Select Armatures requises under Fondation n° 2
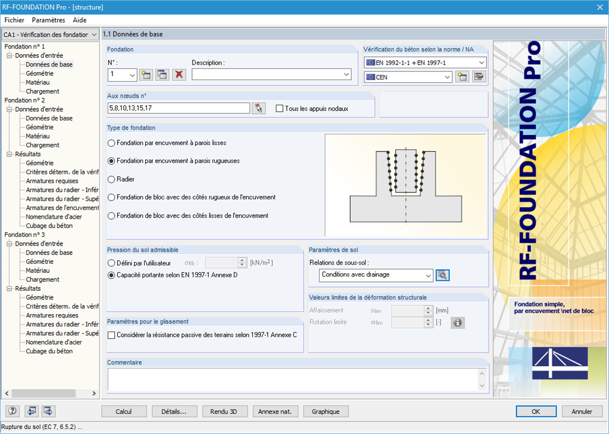The width and height of the screenshot is (609, 434). pos(52,181)
